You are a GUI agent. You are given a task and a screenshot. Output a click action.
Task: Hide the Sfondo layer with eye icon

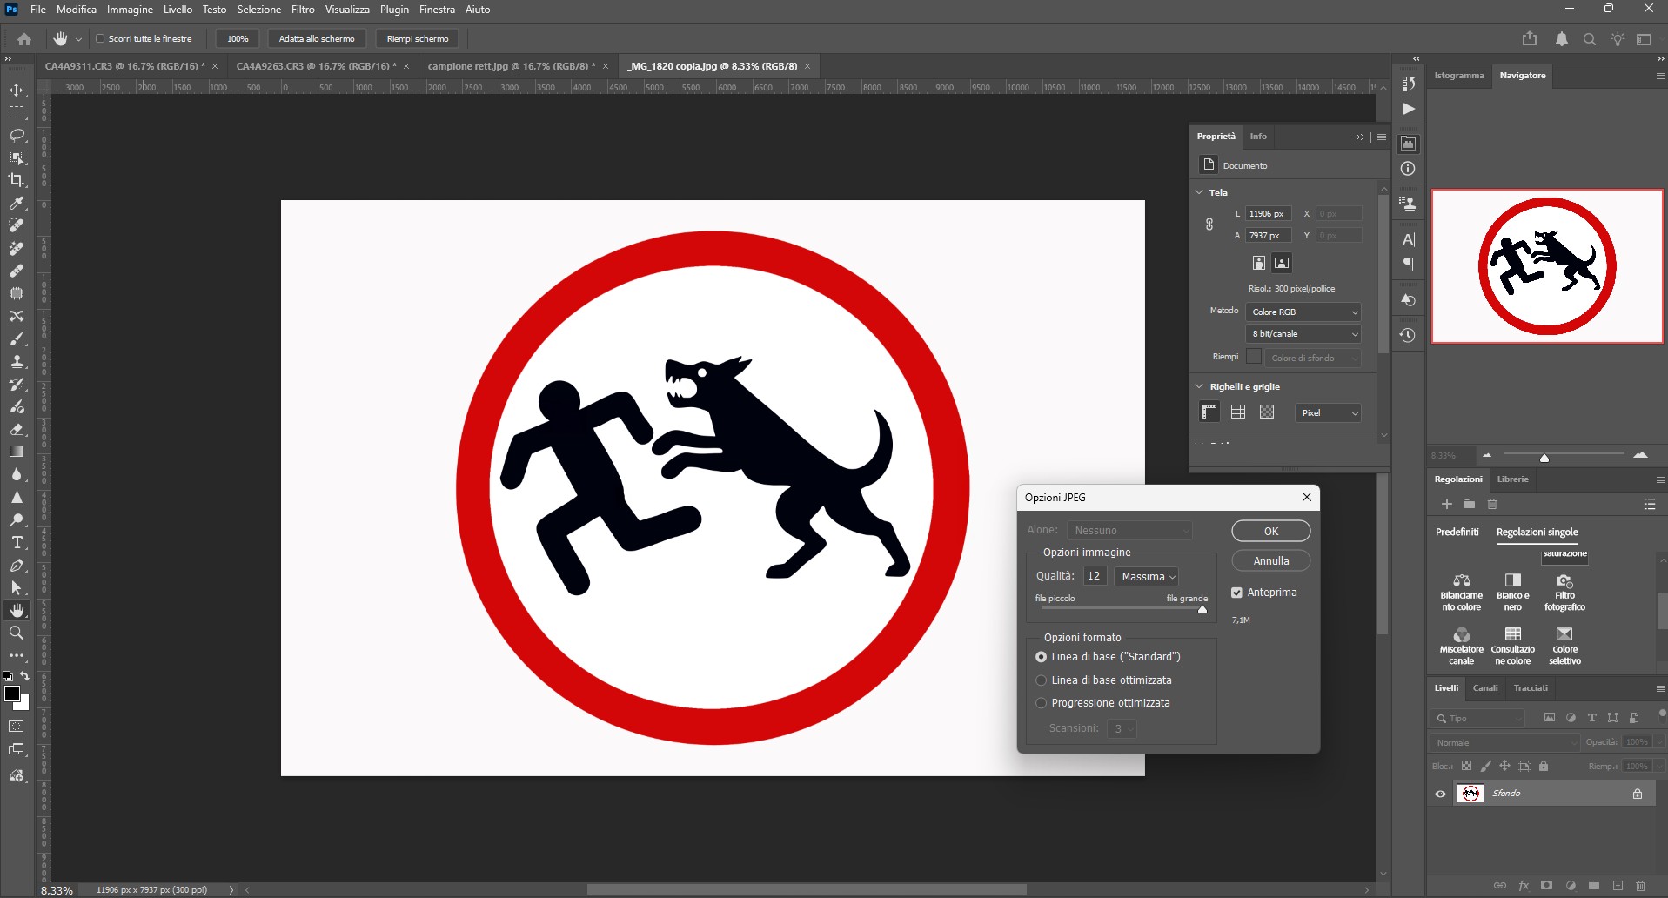pos(1440,794)
